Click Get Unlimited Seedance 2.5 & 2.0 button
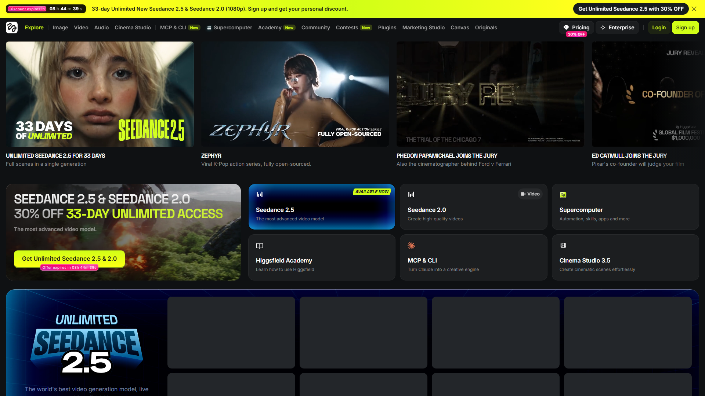705x396 pixels. 69,259
